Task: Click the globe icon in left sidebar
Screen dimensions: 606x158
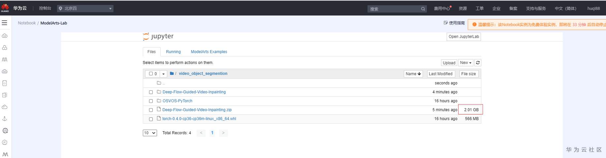Action: (5, 131)
